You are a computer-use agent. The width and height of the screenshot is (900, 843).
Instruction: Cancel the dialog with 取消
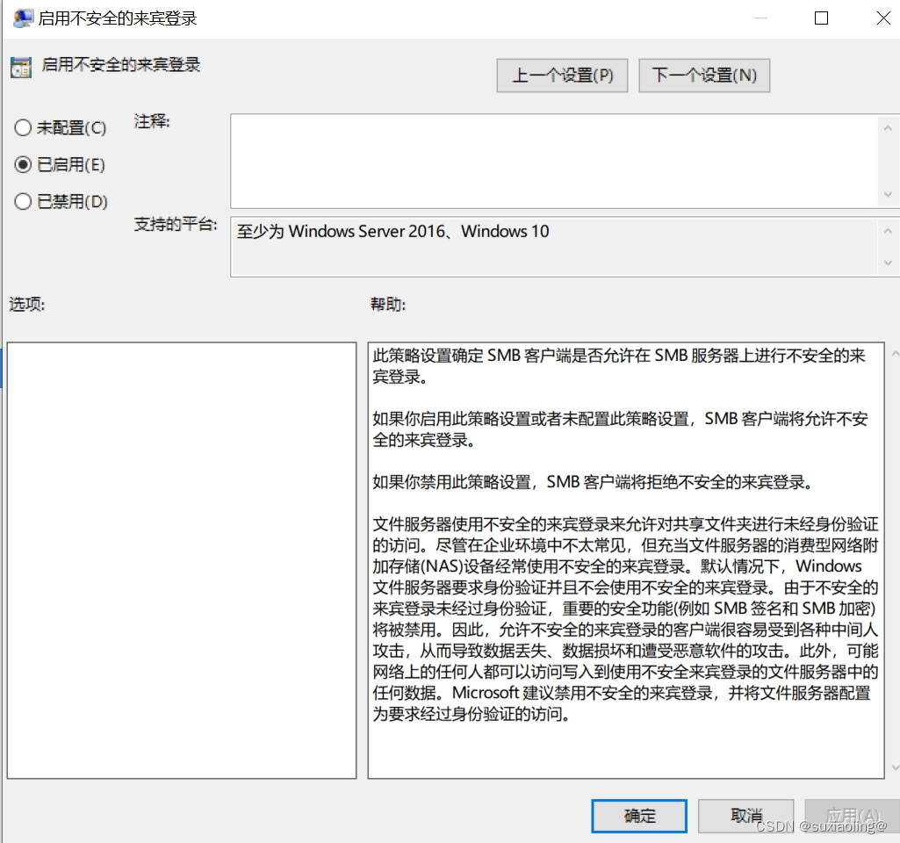[745, 816]
